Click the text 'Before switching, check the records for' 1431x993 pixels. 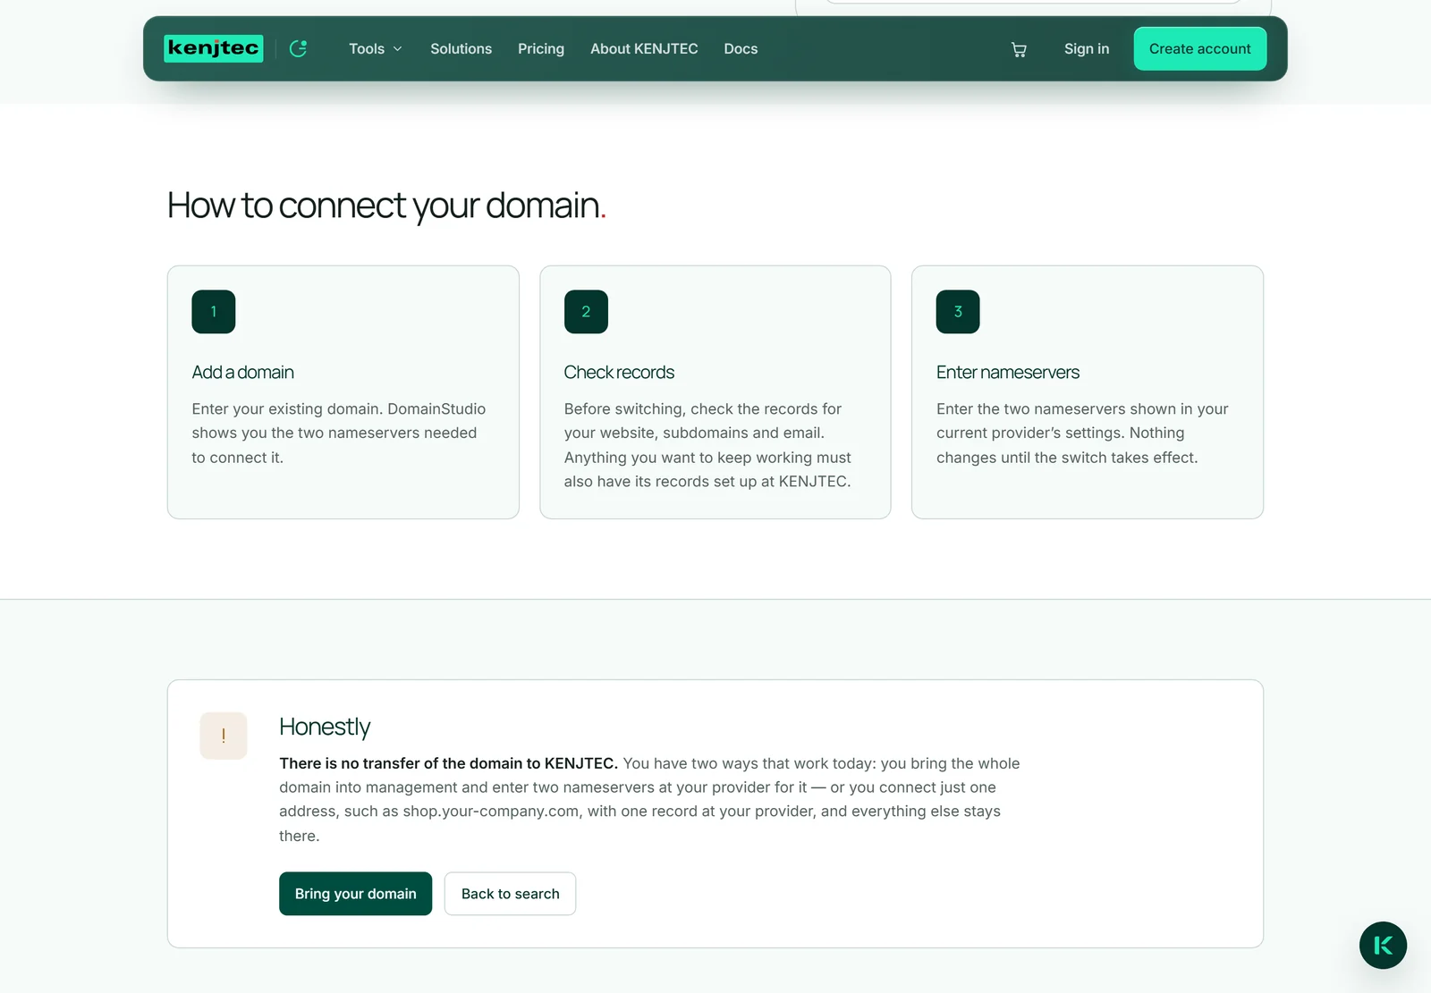(x=703, y=408)
